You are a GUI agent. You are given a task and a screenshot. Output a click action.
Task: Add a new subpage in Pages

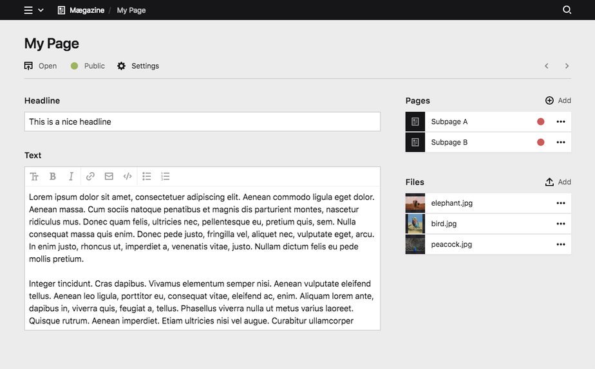click(x=558, y=101)
